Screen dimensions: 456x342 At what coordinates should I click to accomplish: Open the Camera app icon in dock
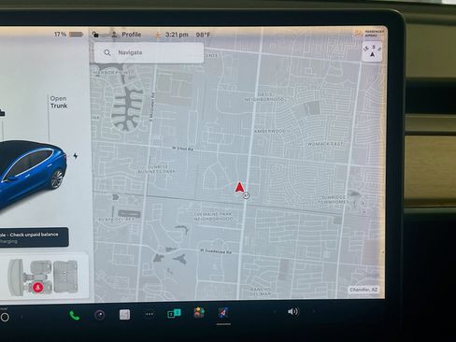click(x=100, y=315)
